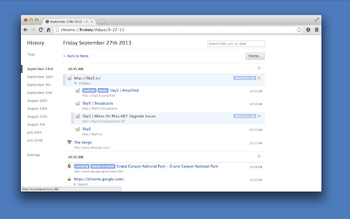Open The Verge link
The width and height of the screenshot is (350, 219).
click(x=83, y=142)
